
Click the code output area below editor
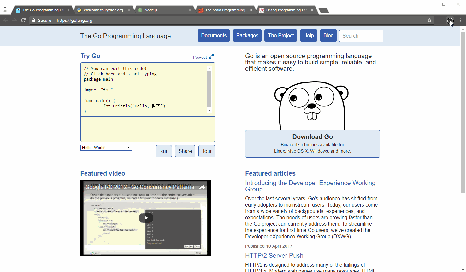tap(148, 129)
